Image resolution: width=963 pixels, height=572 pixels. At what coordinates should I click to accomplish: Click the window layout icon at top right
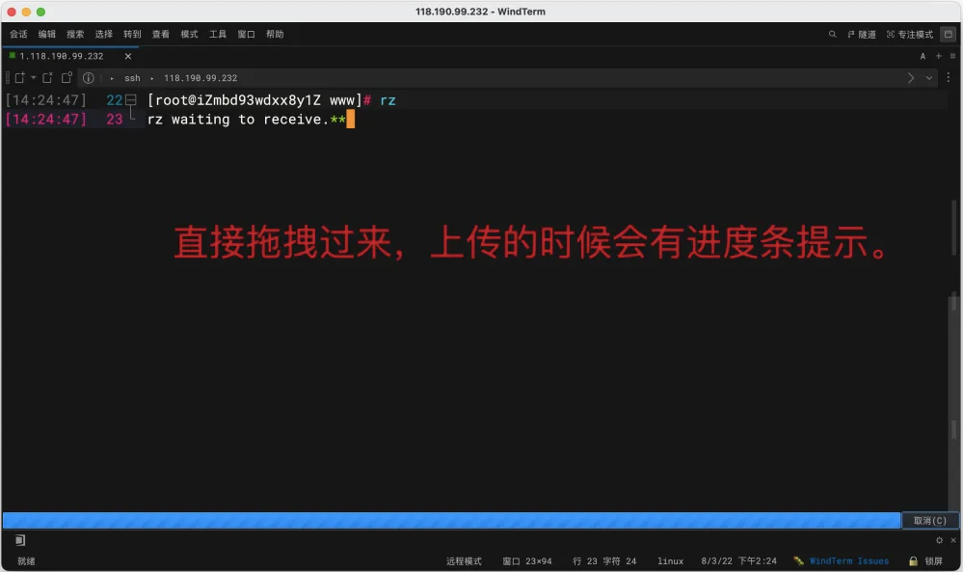click(950, 34)
